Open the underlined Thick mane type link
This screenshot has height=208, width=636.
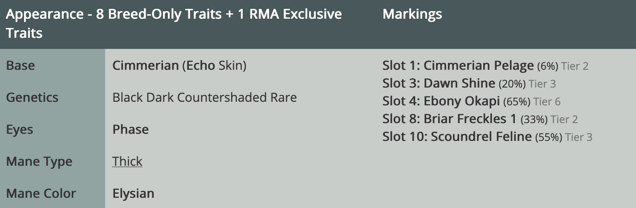point(127,161)
